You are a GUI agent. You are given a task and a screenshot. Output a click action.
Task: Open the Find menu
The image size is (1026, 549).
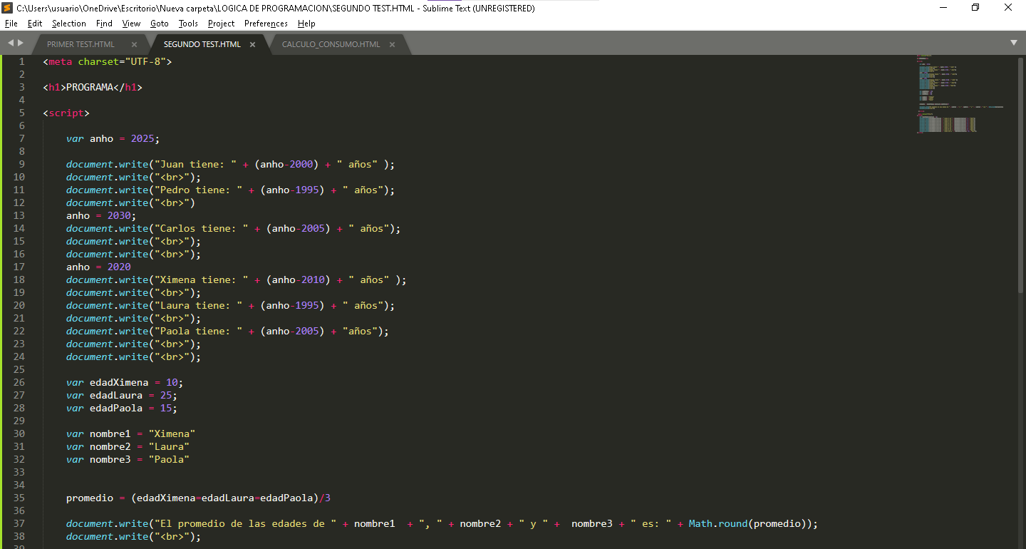coord(104,24)
